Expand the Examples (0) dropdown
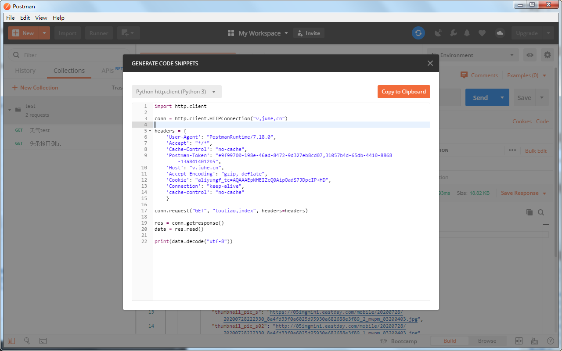This screenshot has width=562, height=351. 527,75
